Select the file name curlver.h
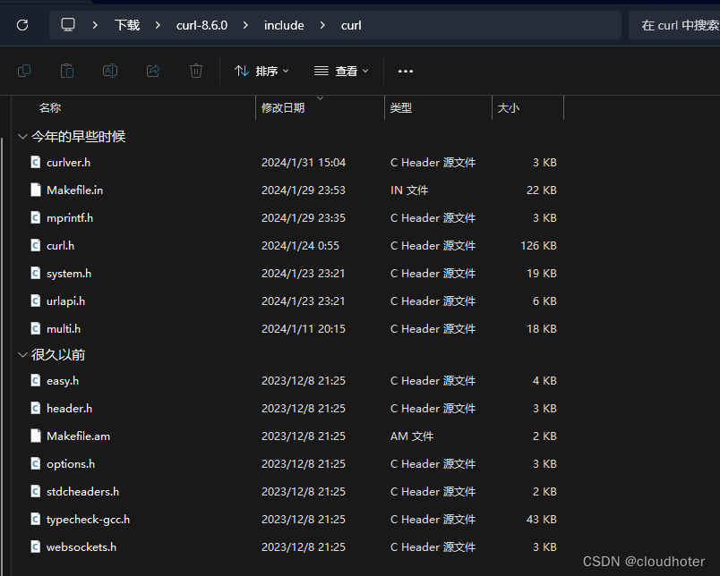The width and height of the screenshot is (720, 576). pos(68,163)
